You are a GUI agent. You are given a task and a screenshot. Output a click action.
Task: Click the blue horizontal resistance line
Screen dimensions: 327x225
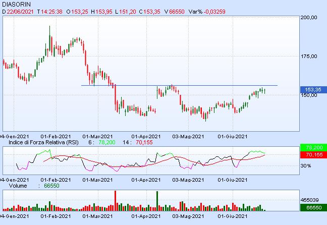click(179, 85)
